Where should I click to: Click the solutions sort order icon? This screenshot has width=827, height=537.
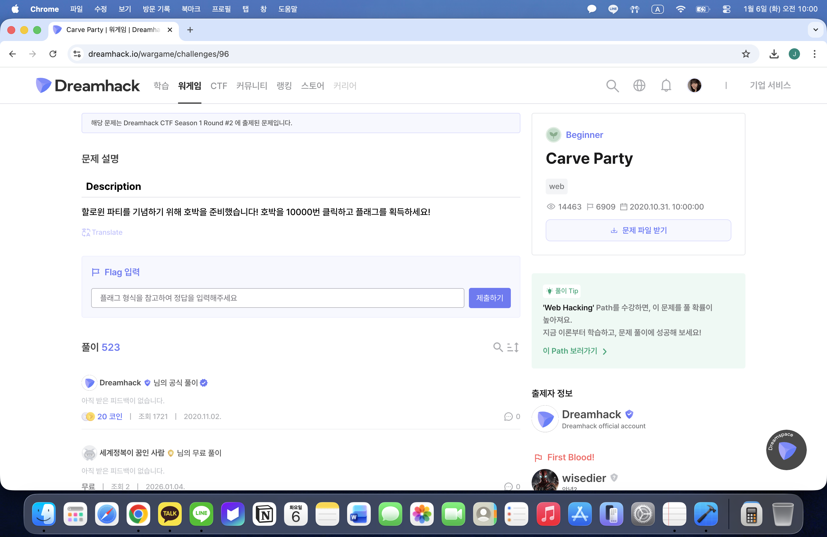pos(513,347)
